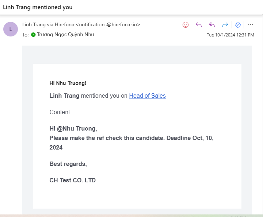This screenshot has height=217, width=263.
Task: Click the email subject 'Linh Trang mentioned you'
Action: point(38,7)
